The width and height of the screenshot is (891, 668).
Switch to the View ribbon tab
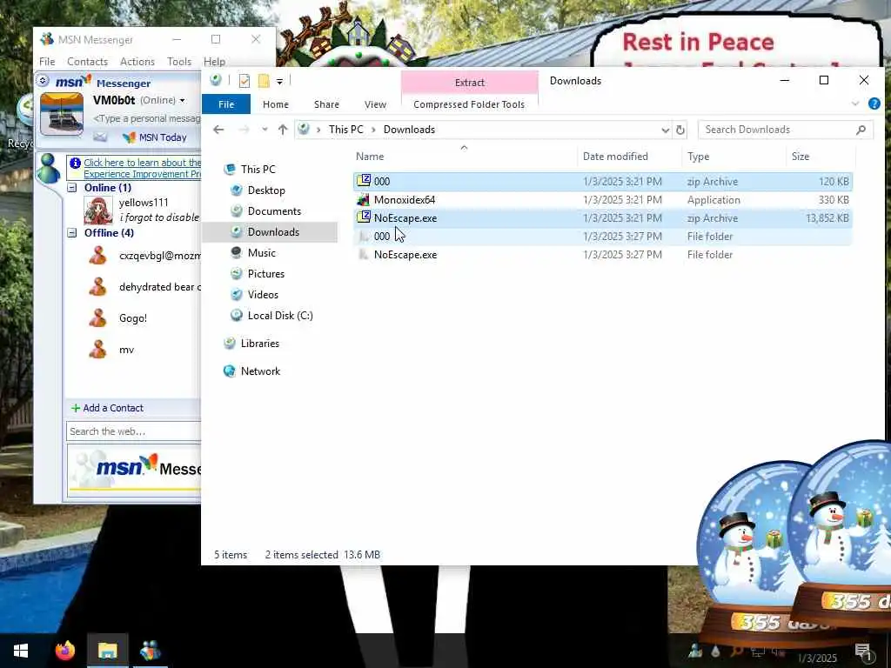click(375, 104)
